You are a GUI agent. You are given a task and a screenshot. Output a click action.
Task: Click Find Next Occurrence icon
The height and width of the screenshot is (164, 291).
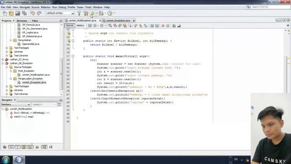click(120, 26)
